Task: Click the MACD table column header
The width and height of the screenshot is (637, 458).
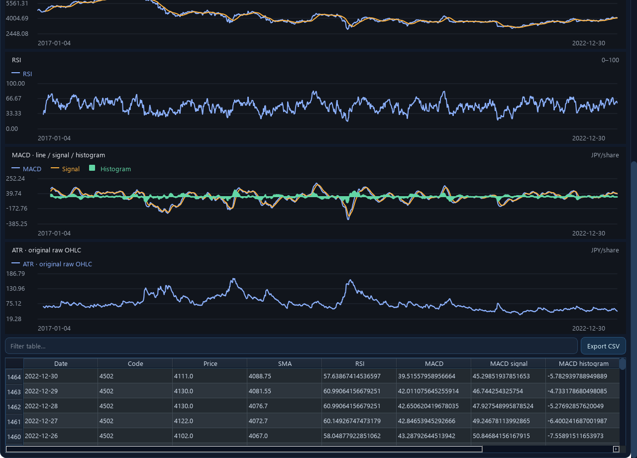Action: (434, 363)
